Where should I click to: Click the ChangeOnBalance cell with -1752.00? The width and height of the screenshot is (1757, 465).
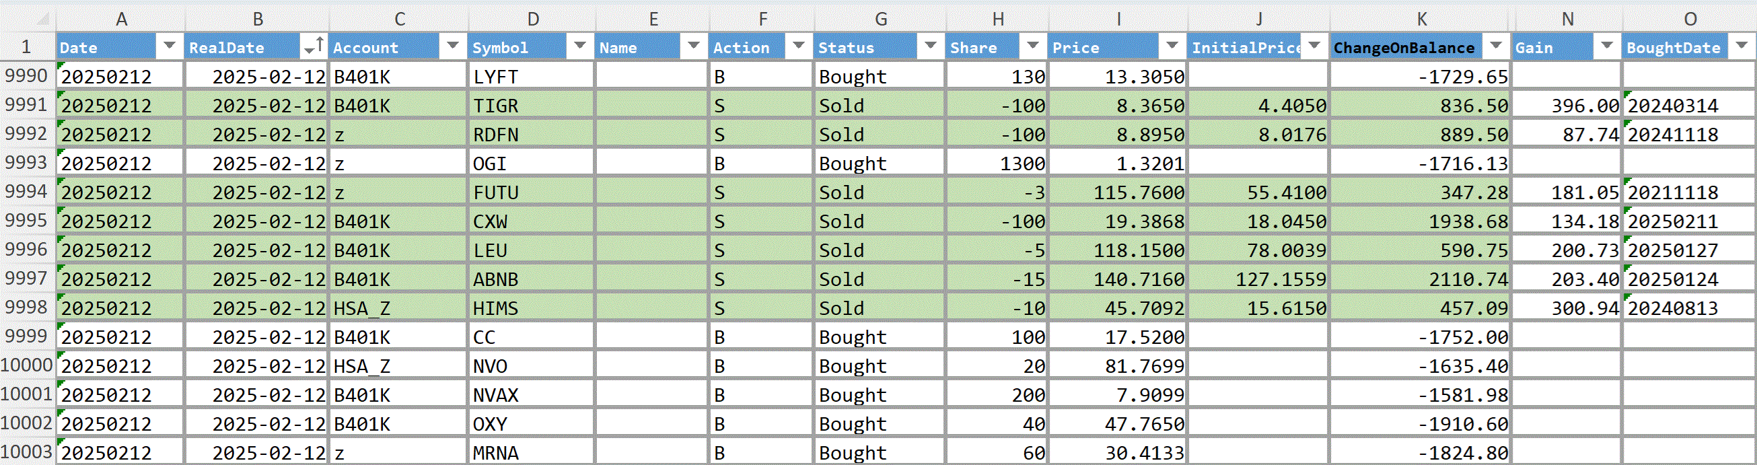(1420, 337)
